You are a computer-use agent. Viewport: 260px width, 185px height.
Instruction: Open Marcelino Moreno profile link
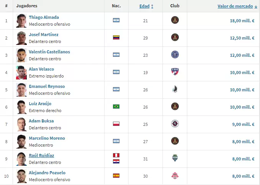47,138
